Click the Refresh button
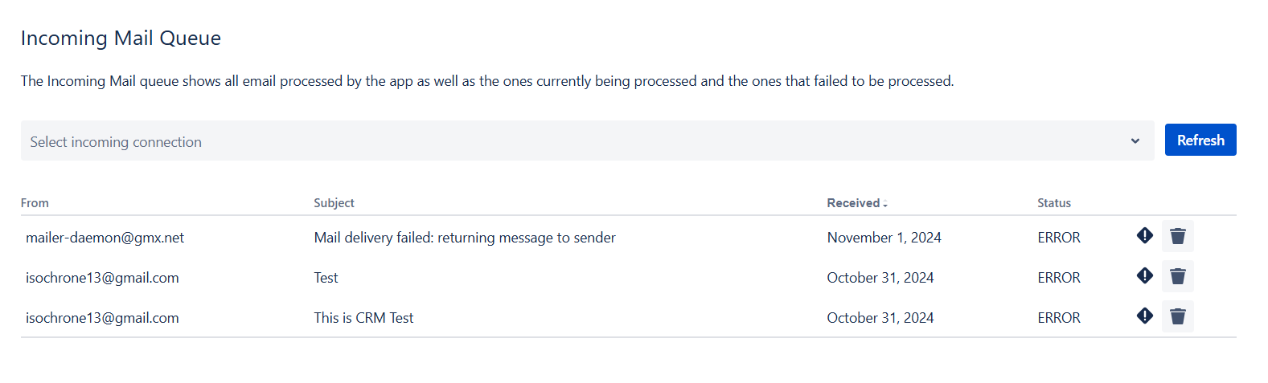The image size is (1268, 383). 1200,141
